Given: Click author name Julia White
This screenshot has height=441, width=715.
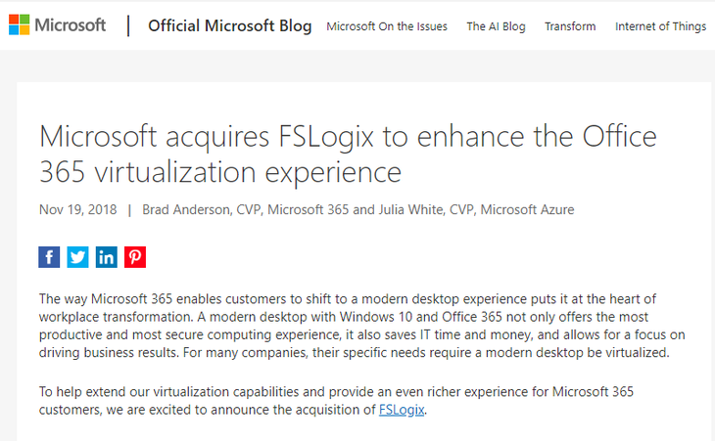Looking at the screenshot, I should 410,210.
